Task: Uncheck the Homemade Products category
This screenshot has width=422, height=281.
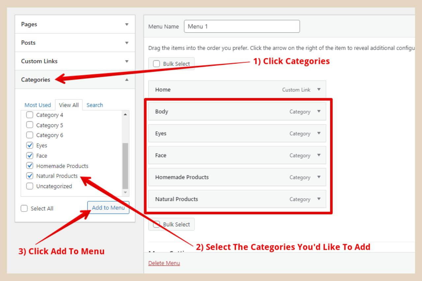Action: 30,166
